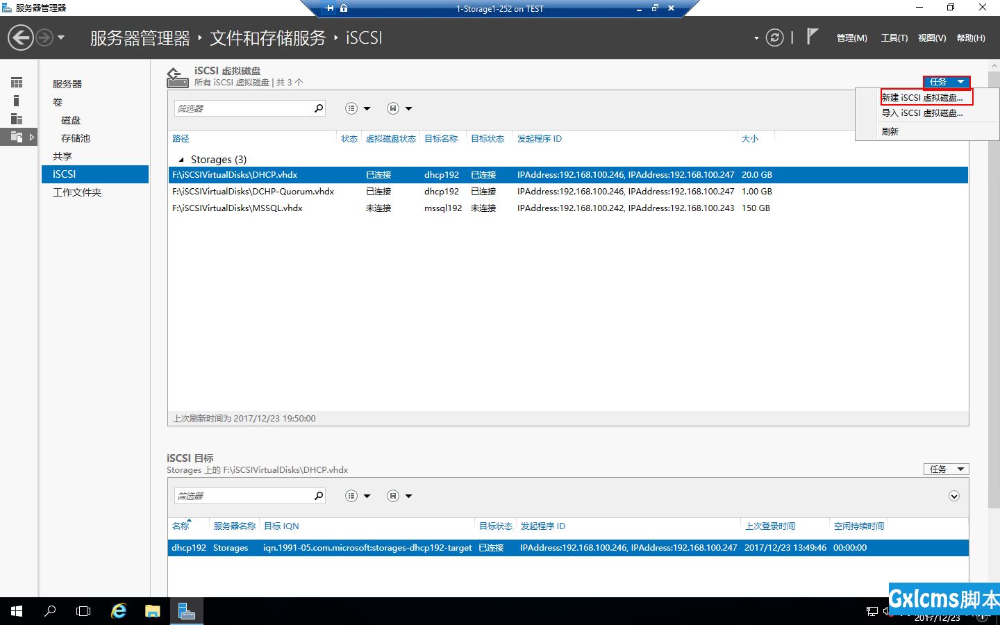This screenshot has width=1000, height=625.
Task: Select the DCHP-Quorum.vhdx virtual disk row
Action: (568, 192)
